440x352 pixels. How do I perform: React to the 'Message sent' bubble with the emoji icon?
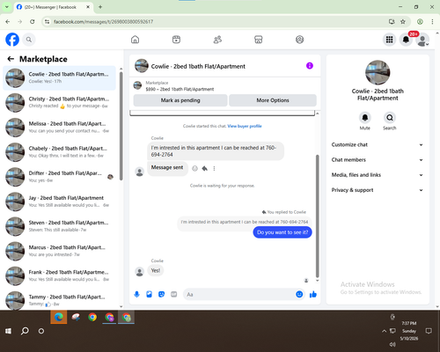[194, 168]
